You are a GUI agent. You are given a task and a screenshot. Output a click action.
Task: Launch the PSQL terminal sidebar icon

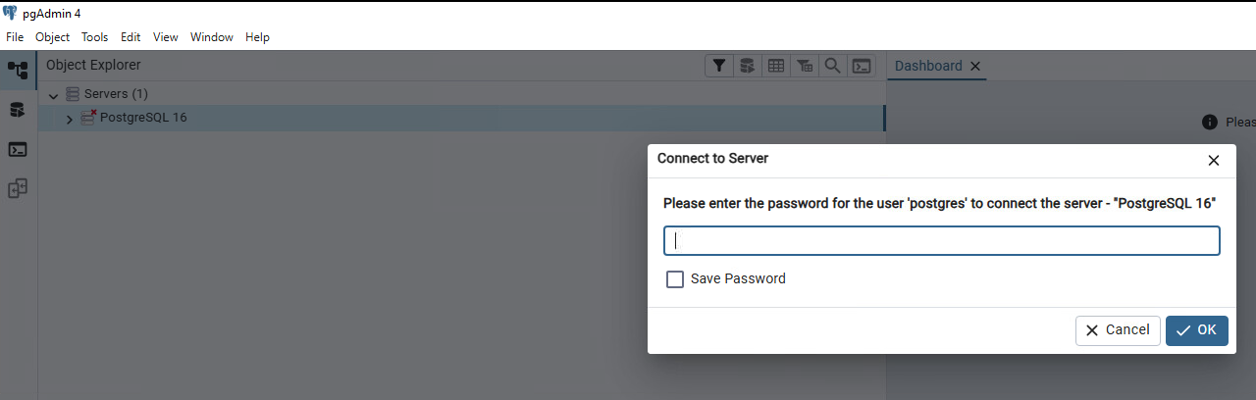18,150
